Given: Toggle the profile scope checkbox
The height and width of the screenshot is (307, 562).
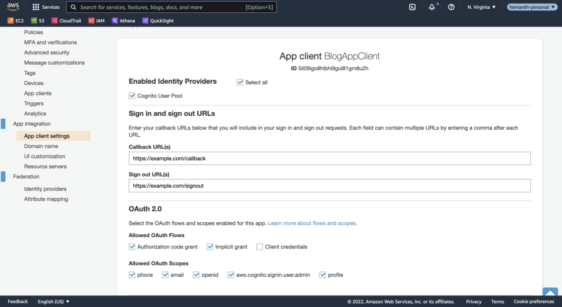Looking at the screenshot, I should [x=323, y=275].
